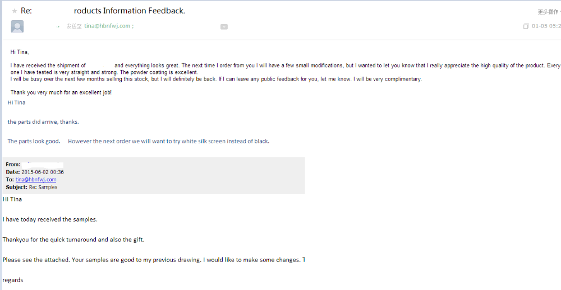Click the quoted Date 2015-06-02 line
This screenshot has width=561, height=290.
[35, 172]
